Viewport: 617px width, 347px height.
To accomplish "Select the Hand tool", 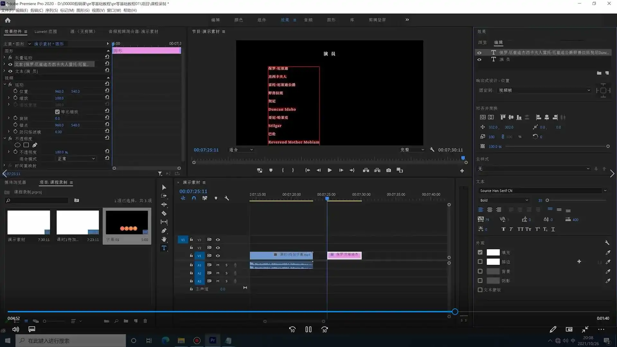I will (164, 239).
